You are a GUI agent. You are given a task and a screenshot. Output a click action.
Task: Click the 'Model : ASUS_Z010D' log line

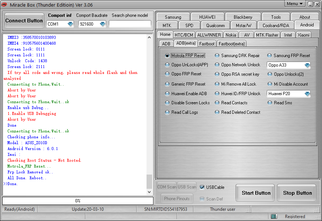pyautogui.click(x=27, y=143)
